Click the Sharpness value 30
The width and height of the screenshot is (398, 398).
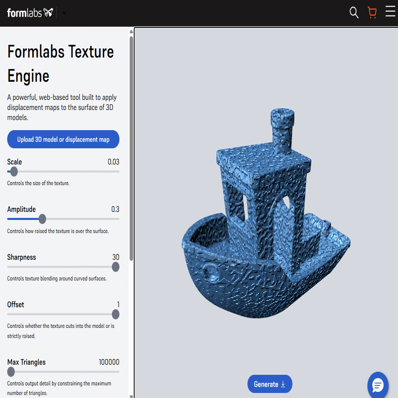coord(116,257)
